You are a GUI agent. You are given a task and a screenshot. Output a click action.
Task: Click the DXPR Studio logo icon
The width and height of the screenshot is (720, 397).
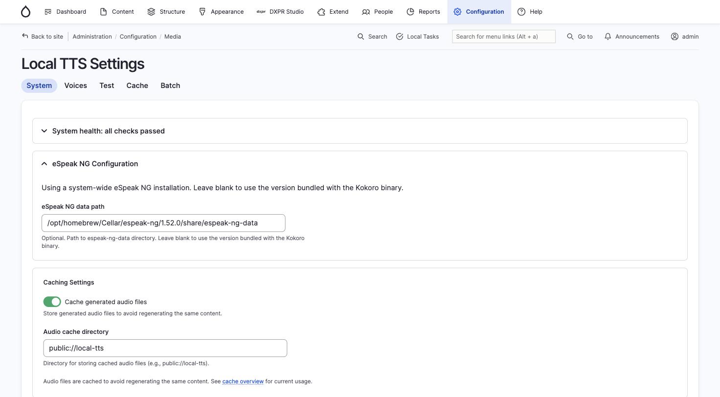point(261,12)
